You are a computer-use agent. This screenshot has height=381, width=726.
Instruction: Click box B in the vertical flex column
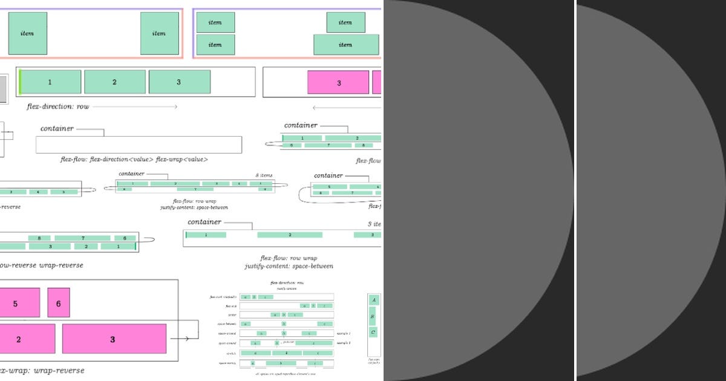click(x=373, y=316)
